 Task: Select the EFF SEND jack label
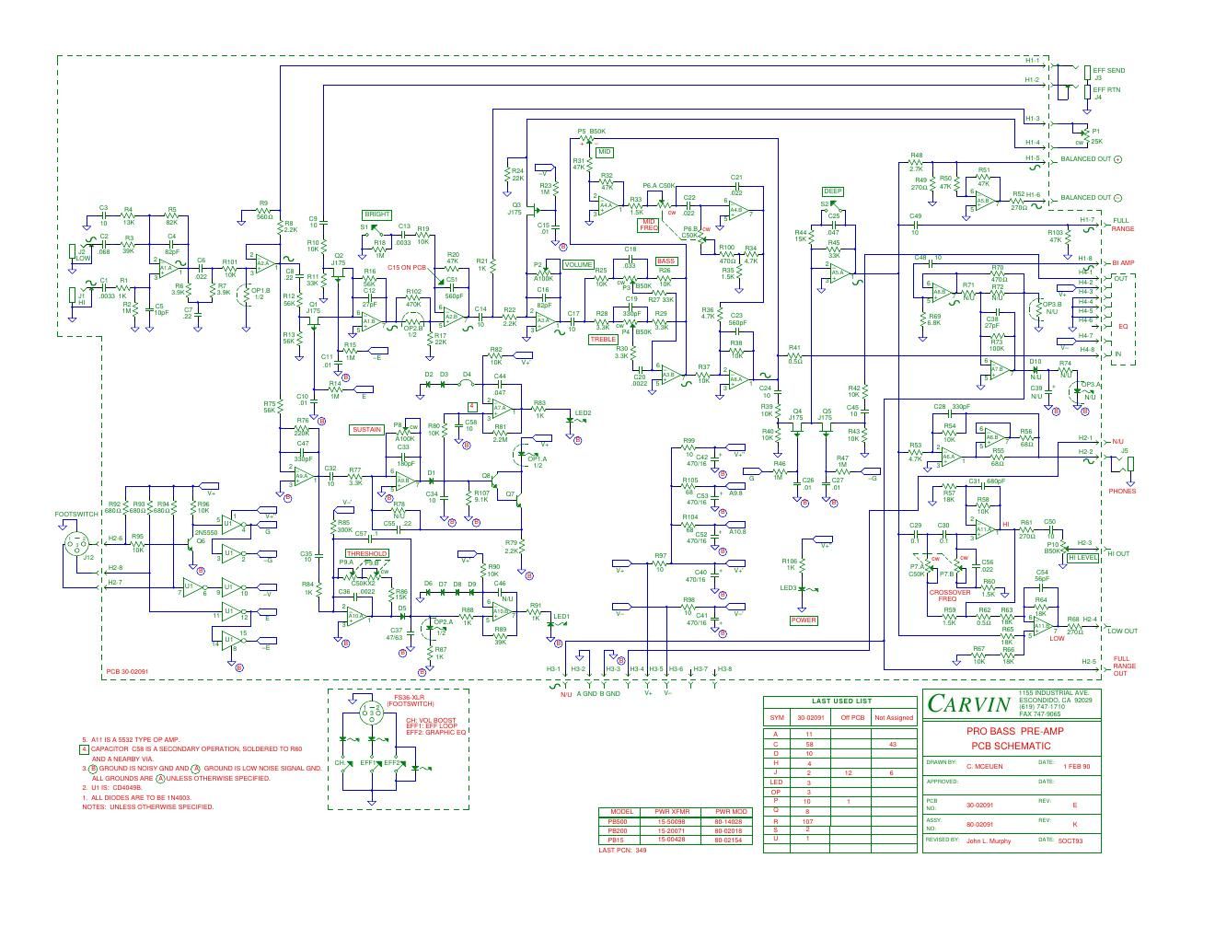1109,70
